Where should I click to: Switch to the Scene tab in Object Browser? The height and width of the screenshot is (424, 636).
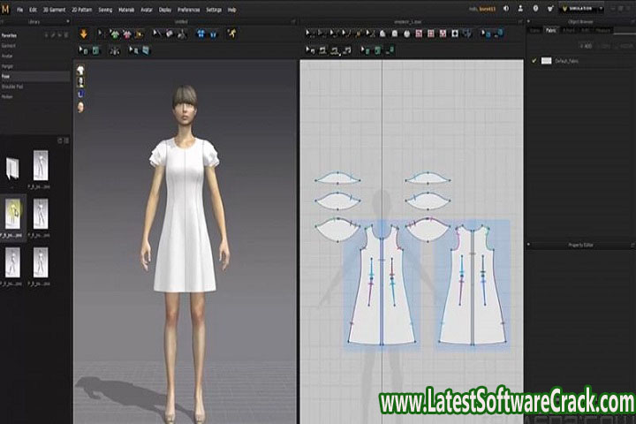tap(535, 30)
